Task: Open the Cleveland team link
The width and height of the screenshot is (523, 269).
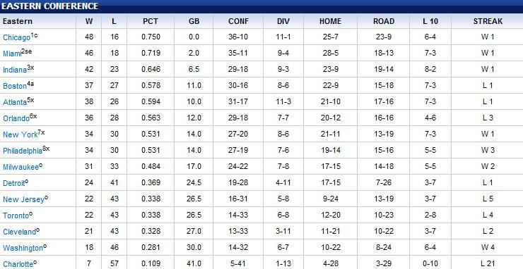Action: click(19, 232)
